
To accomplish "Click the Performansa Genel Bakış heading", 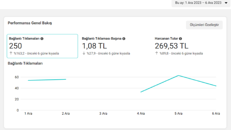I will pos(30,23).
